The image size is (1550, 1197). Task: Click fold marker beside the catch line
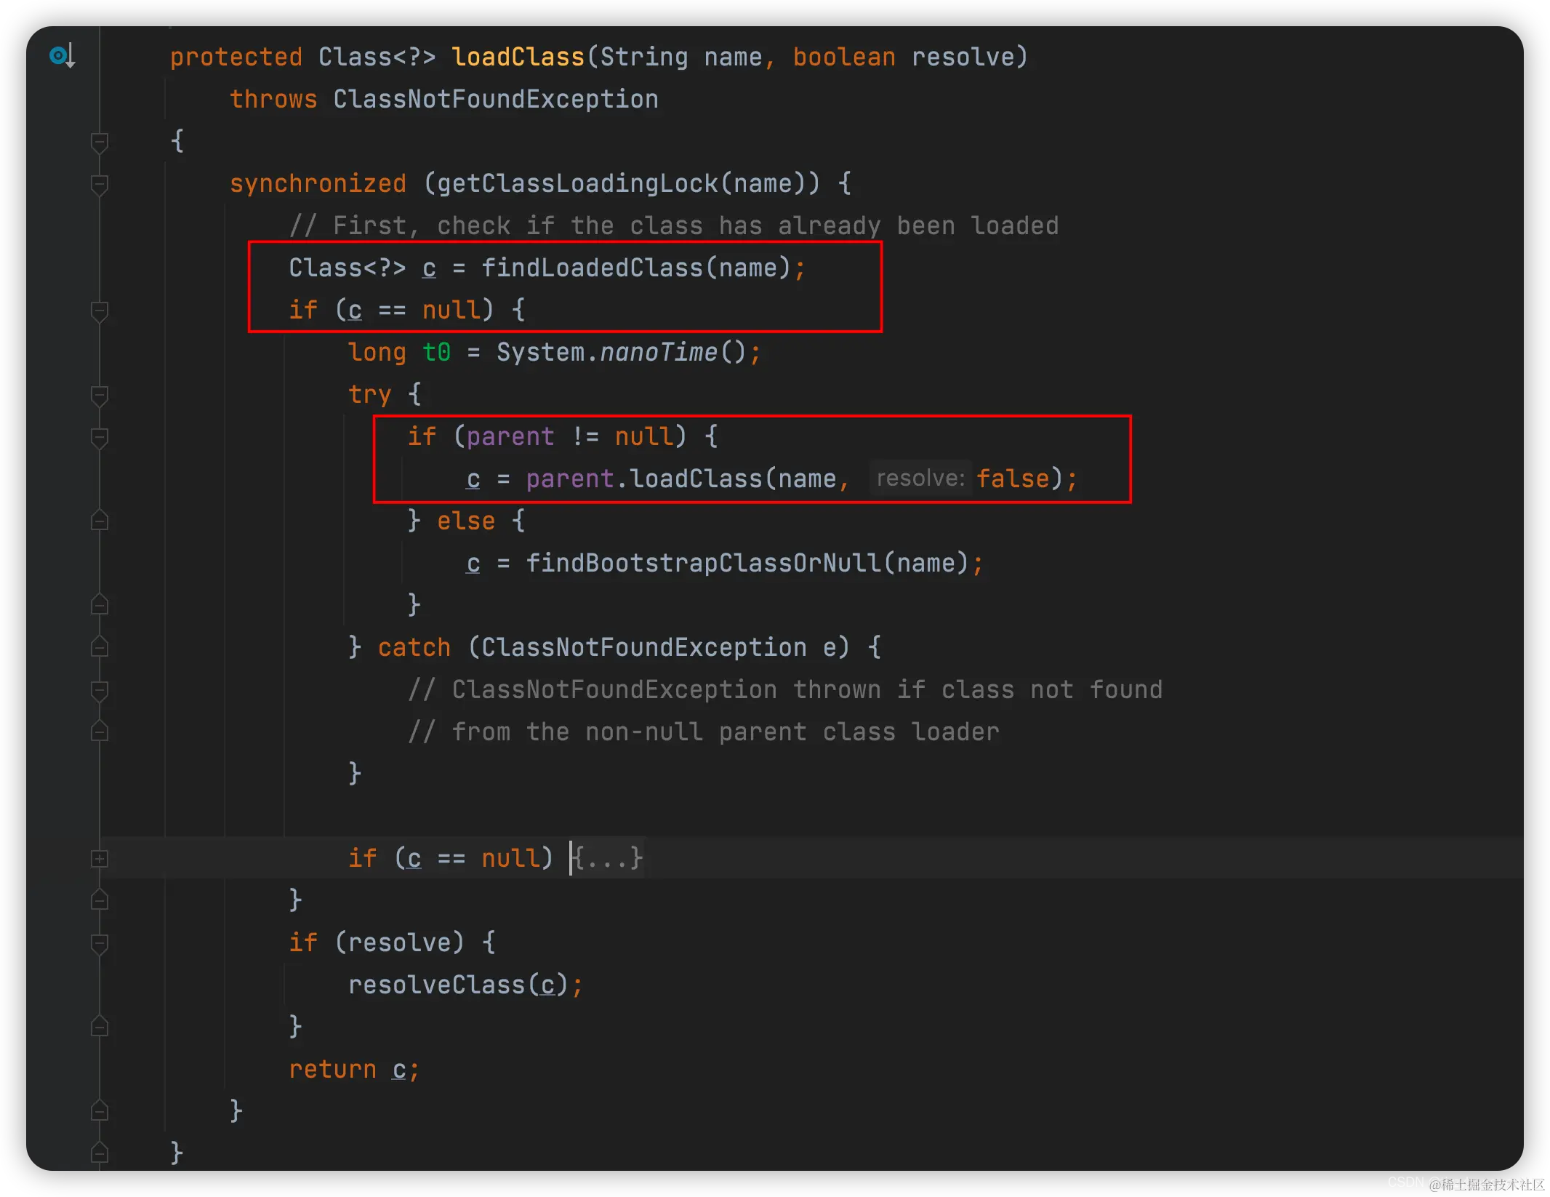[100, 647]
